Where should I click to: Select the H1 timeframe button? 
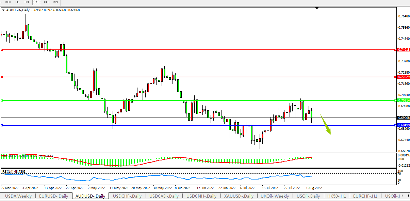17,2
